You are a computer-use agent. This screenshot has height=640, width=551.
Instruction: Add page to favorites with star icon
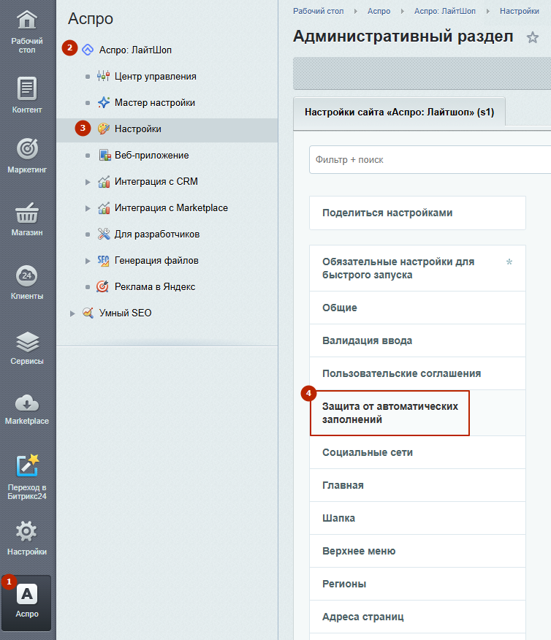point(532,37)
